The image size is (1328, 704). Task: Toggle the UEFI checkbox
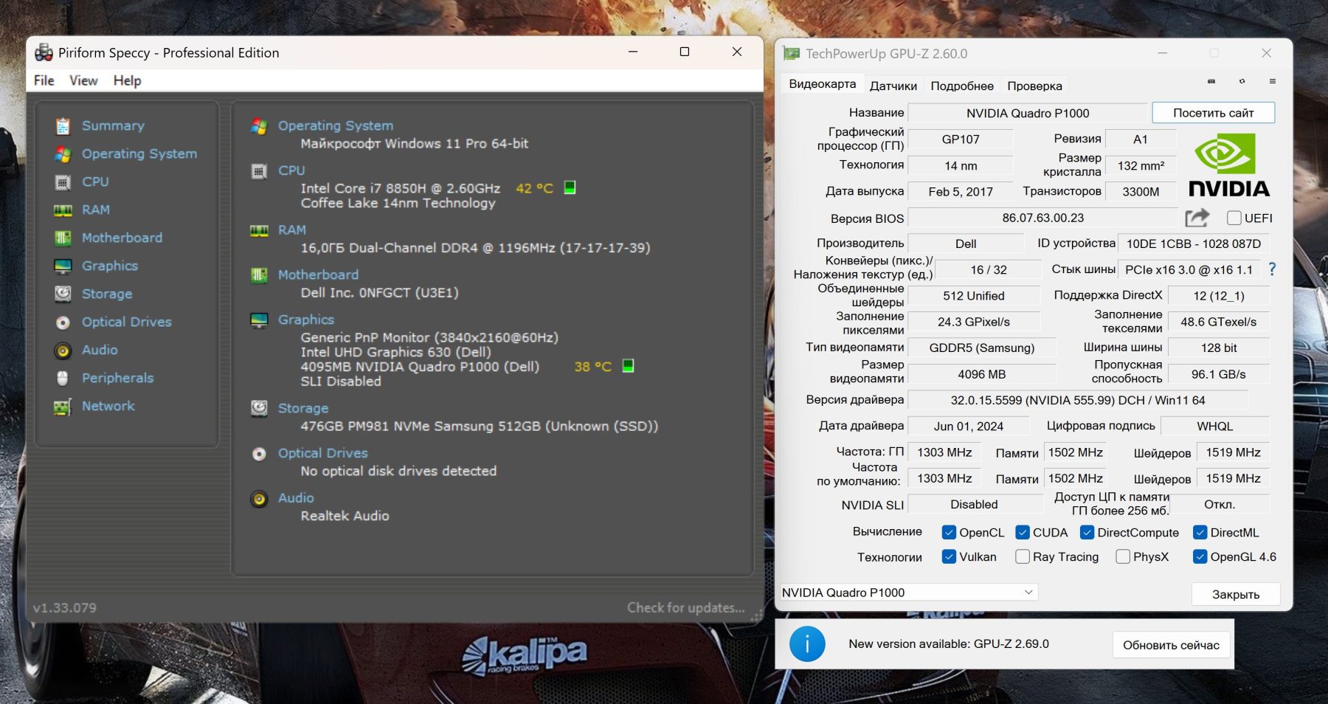[x=1234, y=218]
